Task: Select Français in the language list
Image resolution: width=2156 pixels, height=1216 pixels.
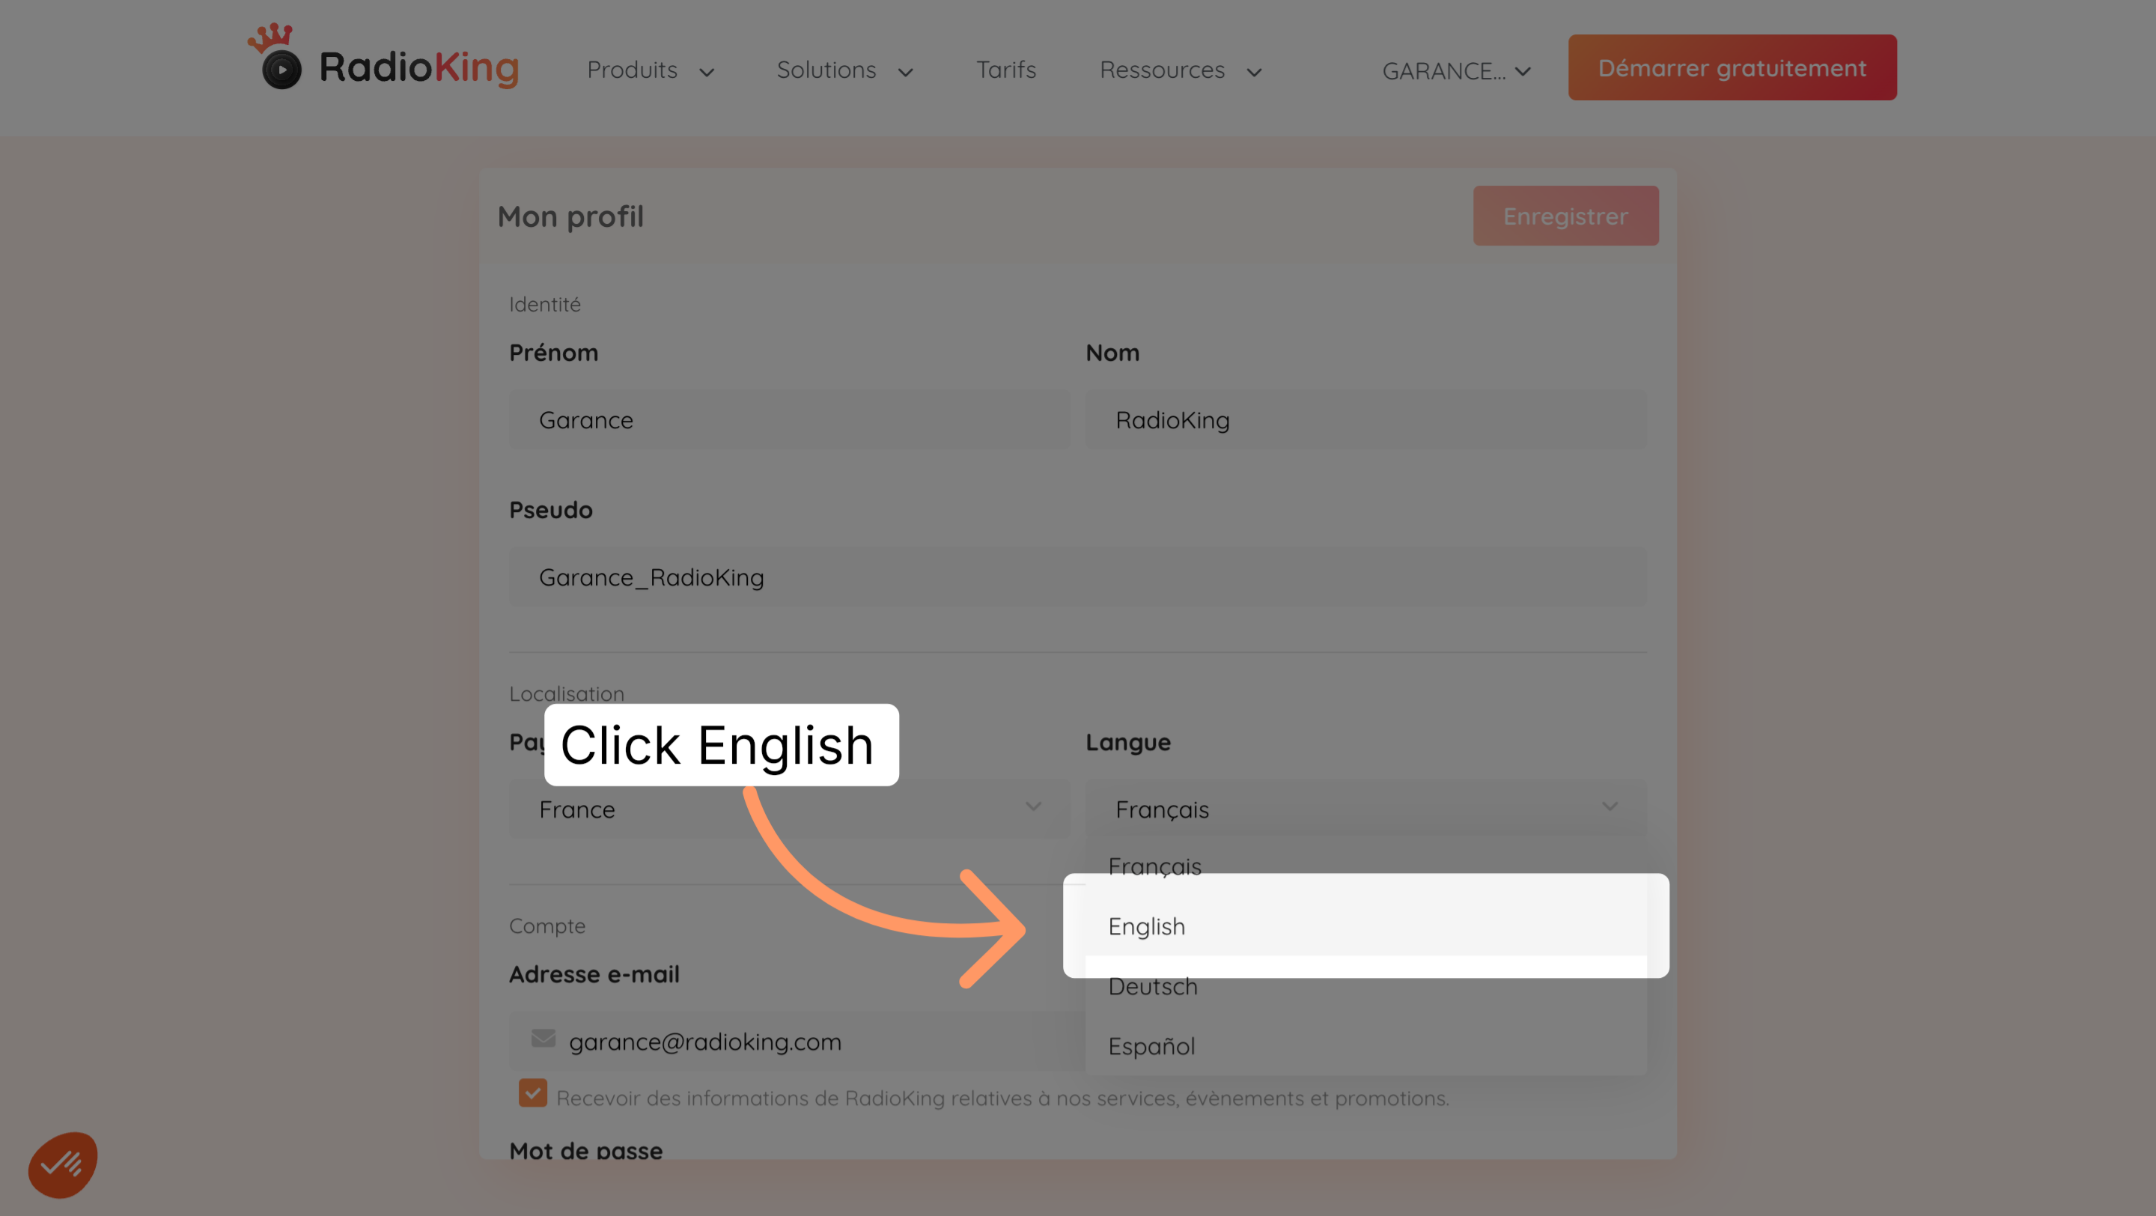Action: [1366, 866]
